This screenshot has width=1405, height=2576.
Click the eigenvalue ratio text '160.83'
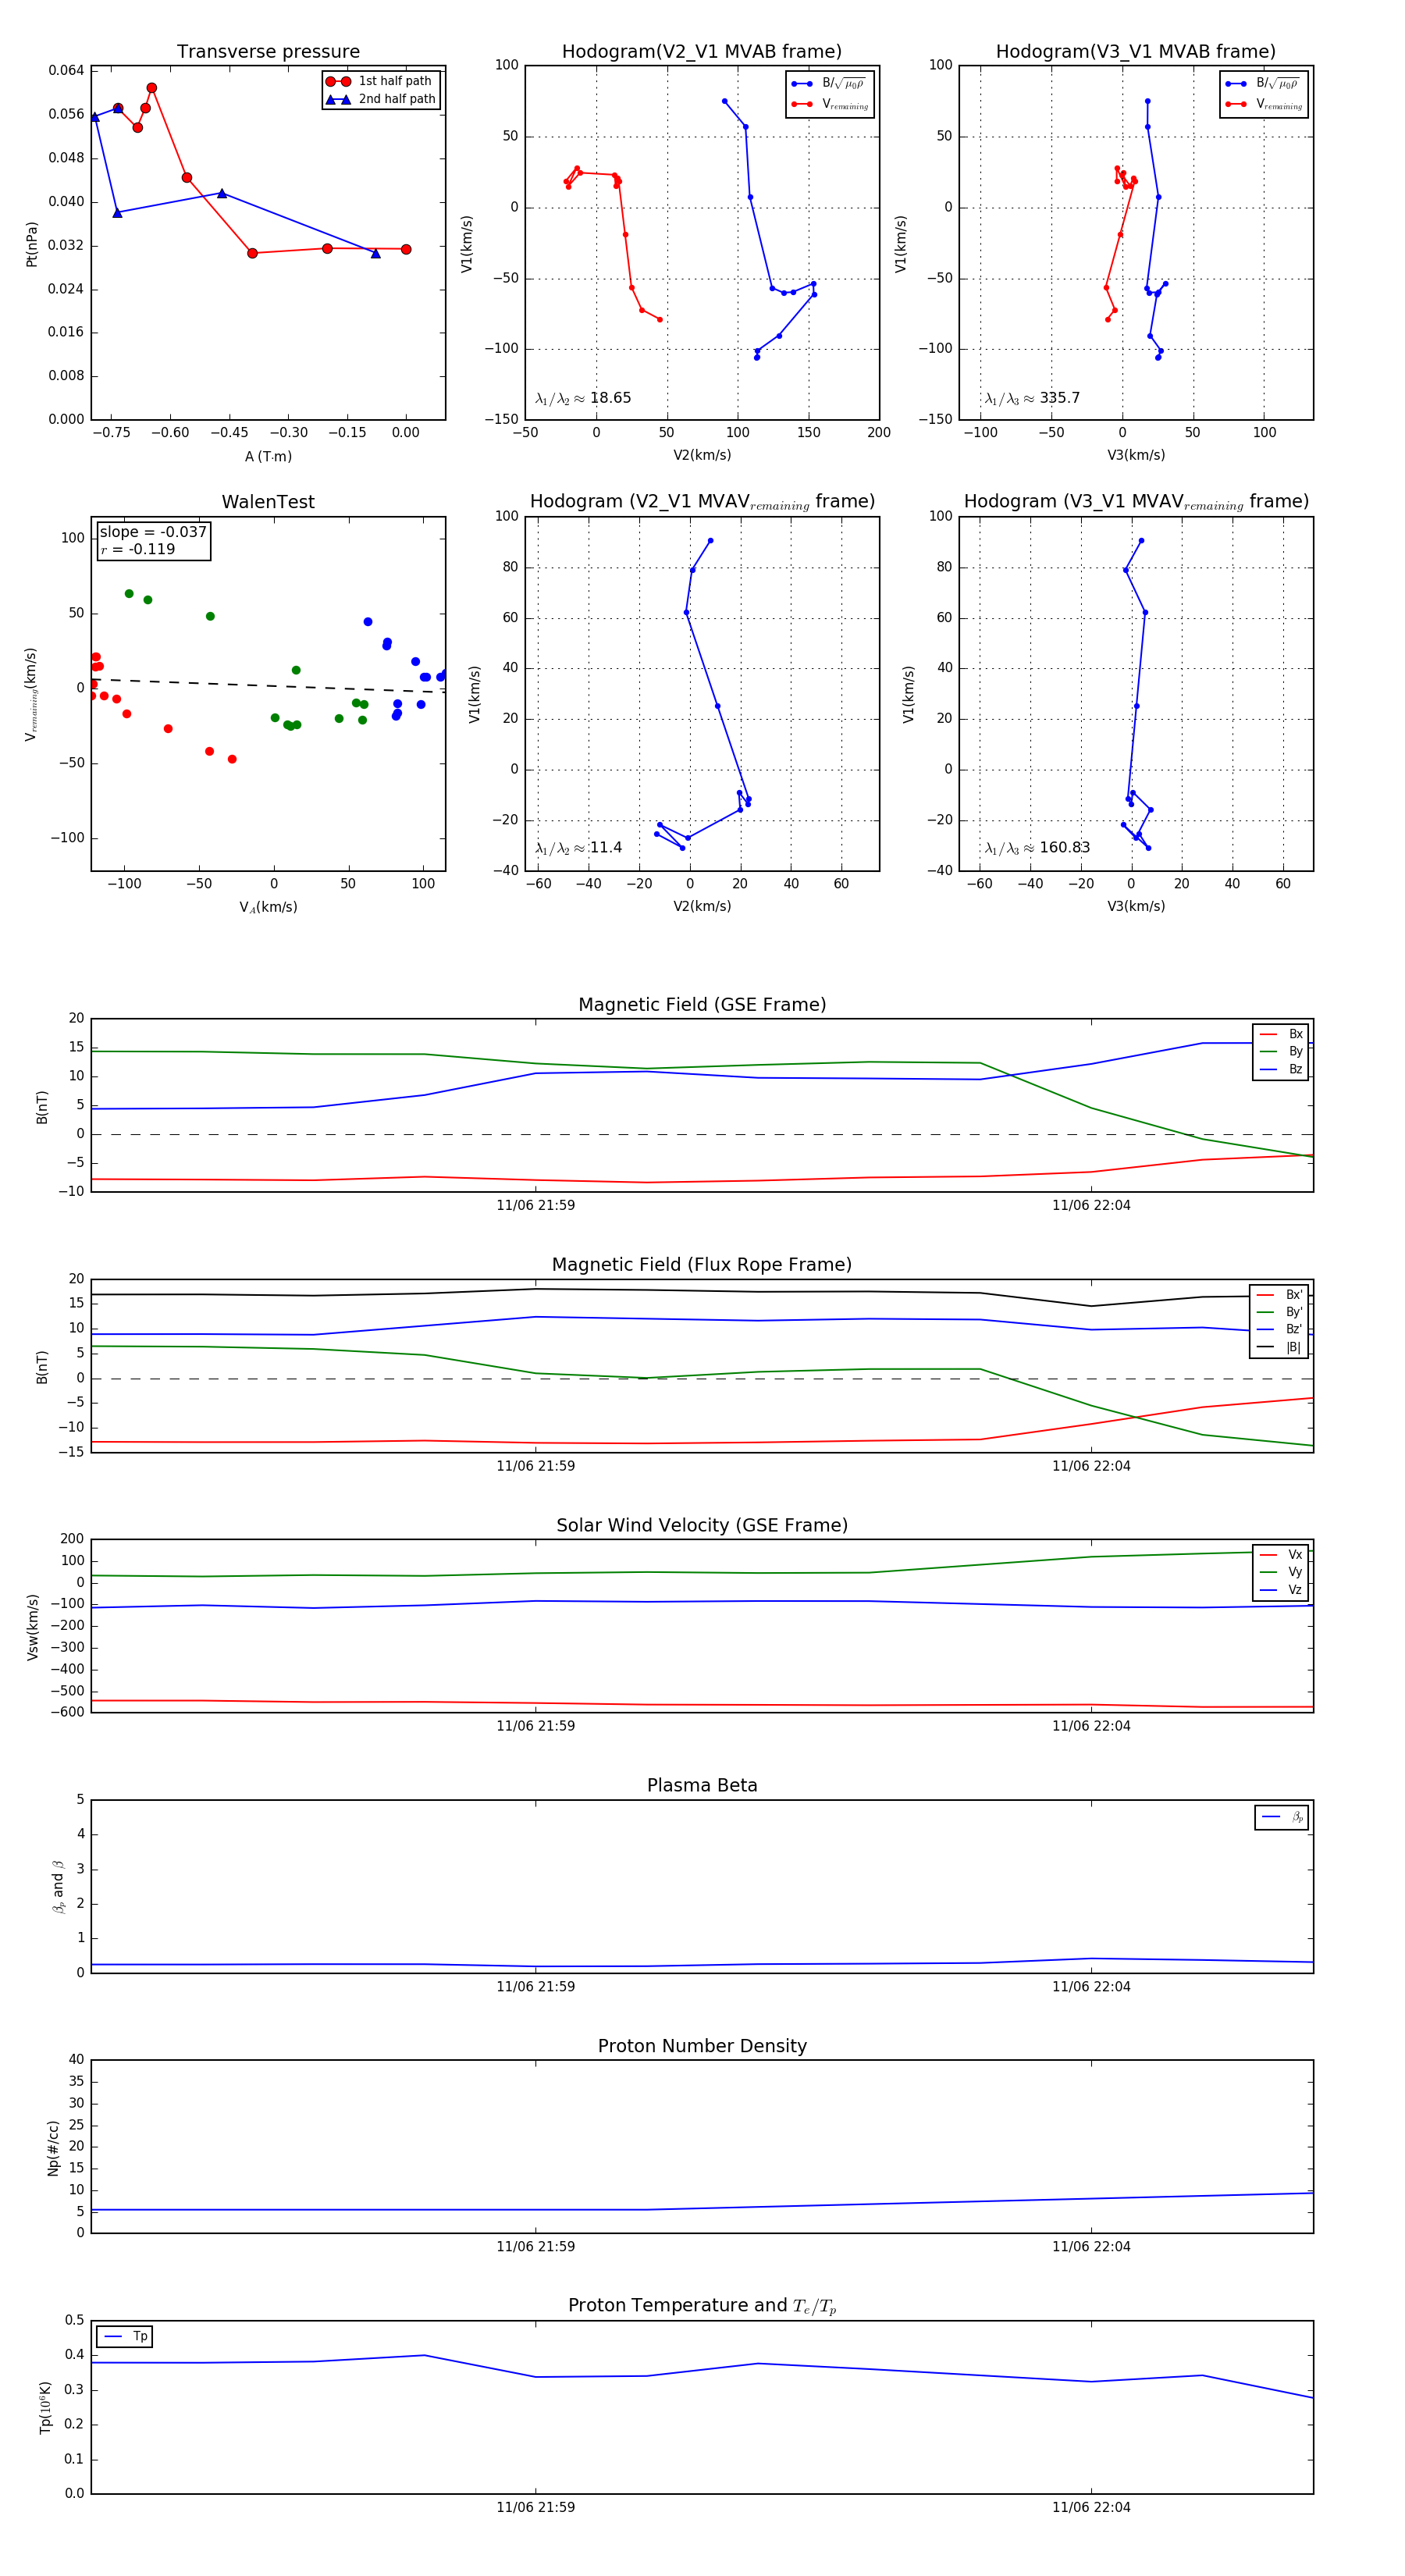point(1065,848)
